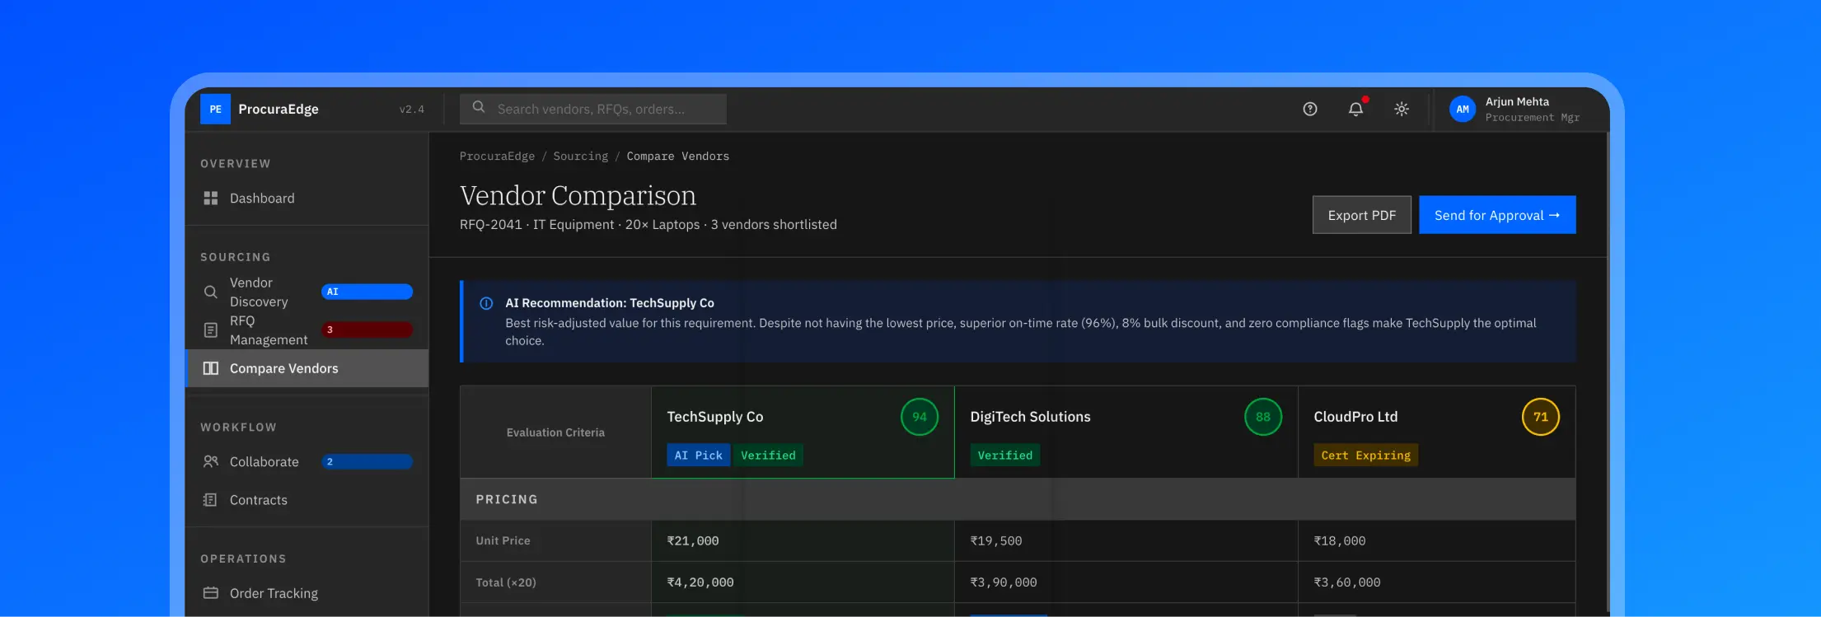
Task: Click the Total (×20) row label
Action: 506,582
